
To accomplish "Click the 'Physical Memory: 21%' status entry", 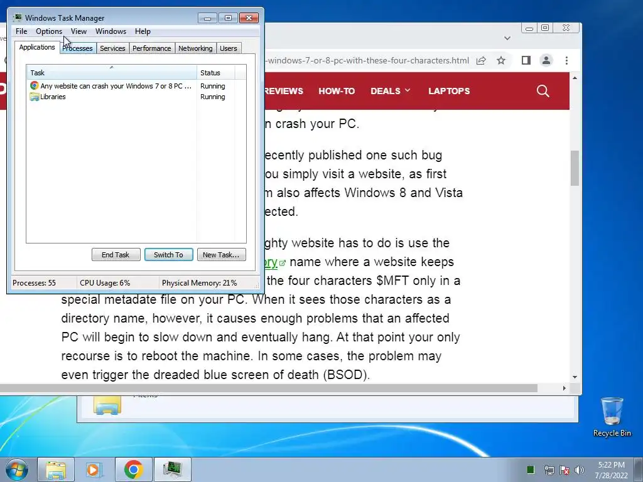I will click(199, 283).
